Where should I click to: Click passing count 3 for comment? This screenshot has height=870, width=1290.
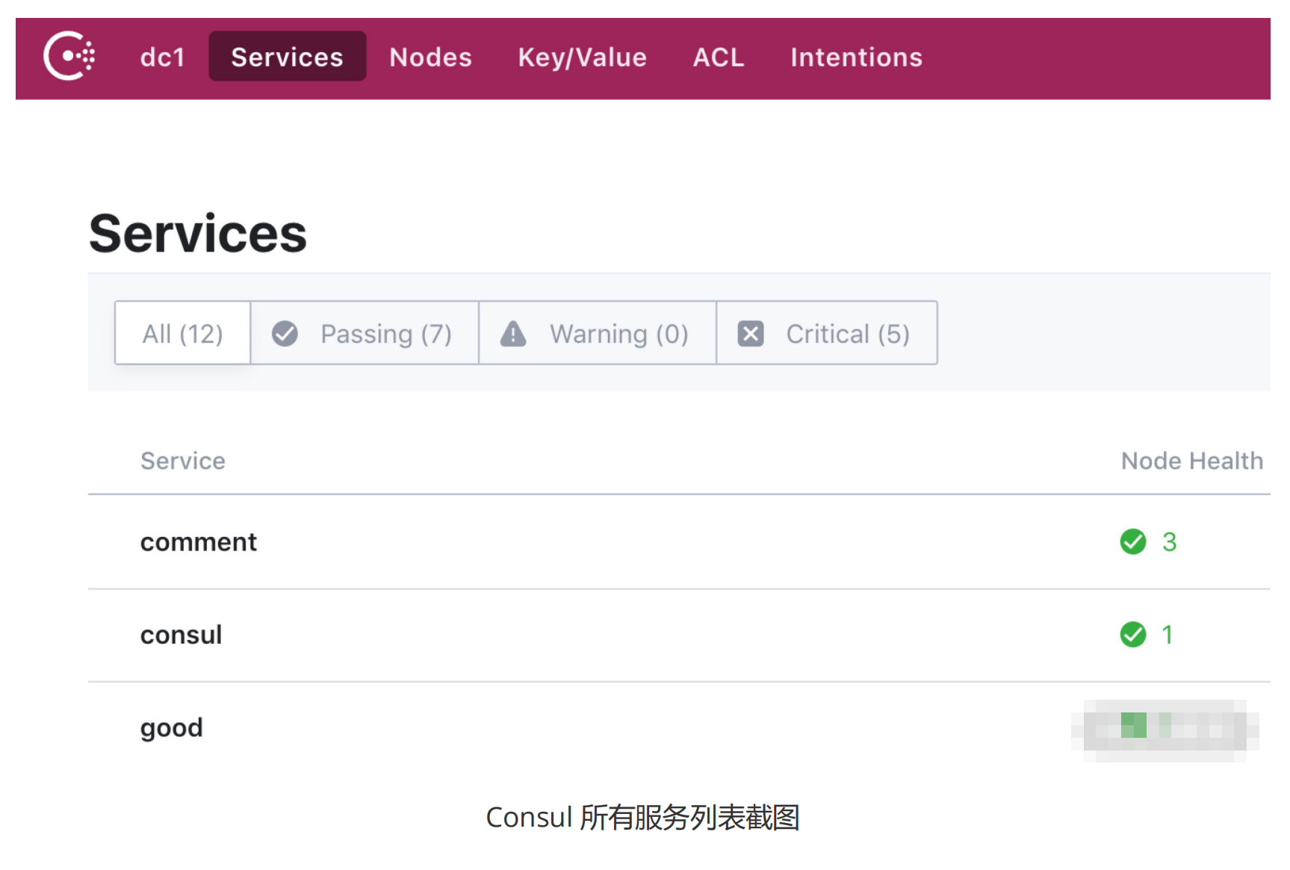1170,542
